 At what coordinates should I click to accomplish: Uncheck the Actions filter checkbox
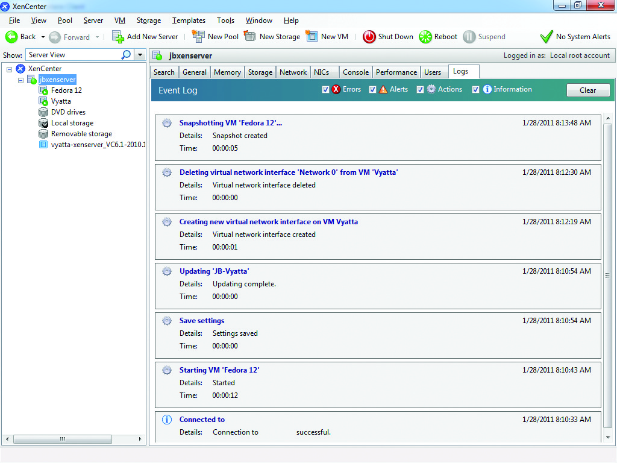[420, 89]
